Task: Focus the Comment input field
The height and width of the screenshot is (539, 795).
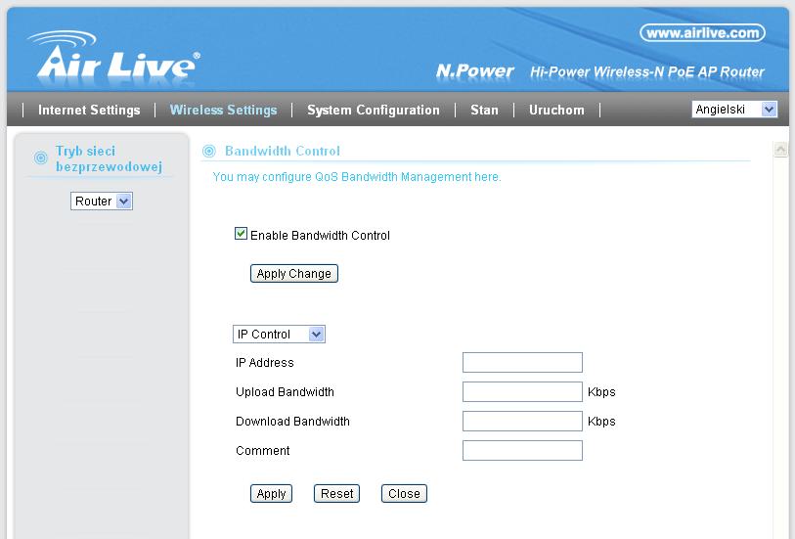Action: tap(522, 451)
